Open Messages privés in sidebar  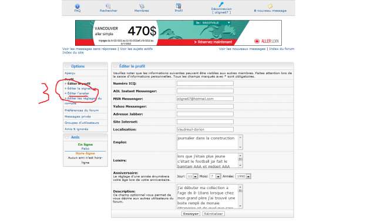pyautogui.click(x=78, y=117)
